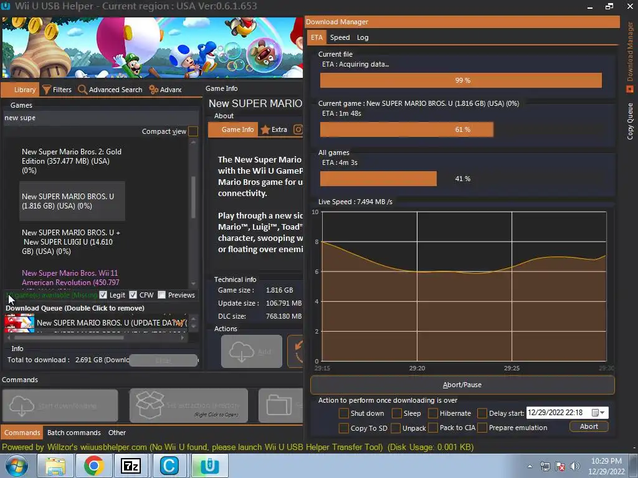
Task: Open the blue C app on taskbar
Action: (169, 466)
